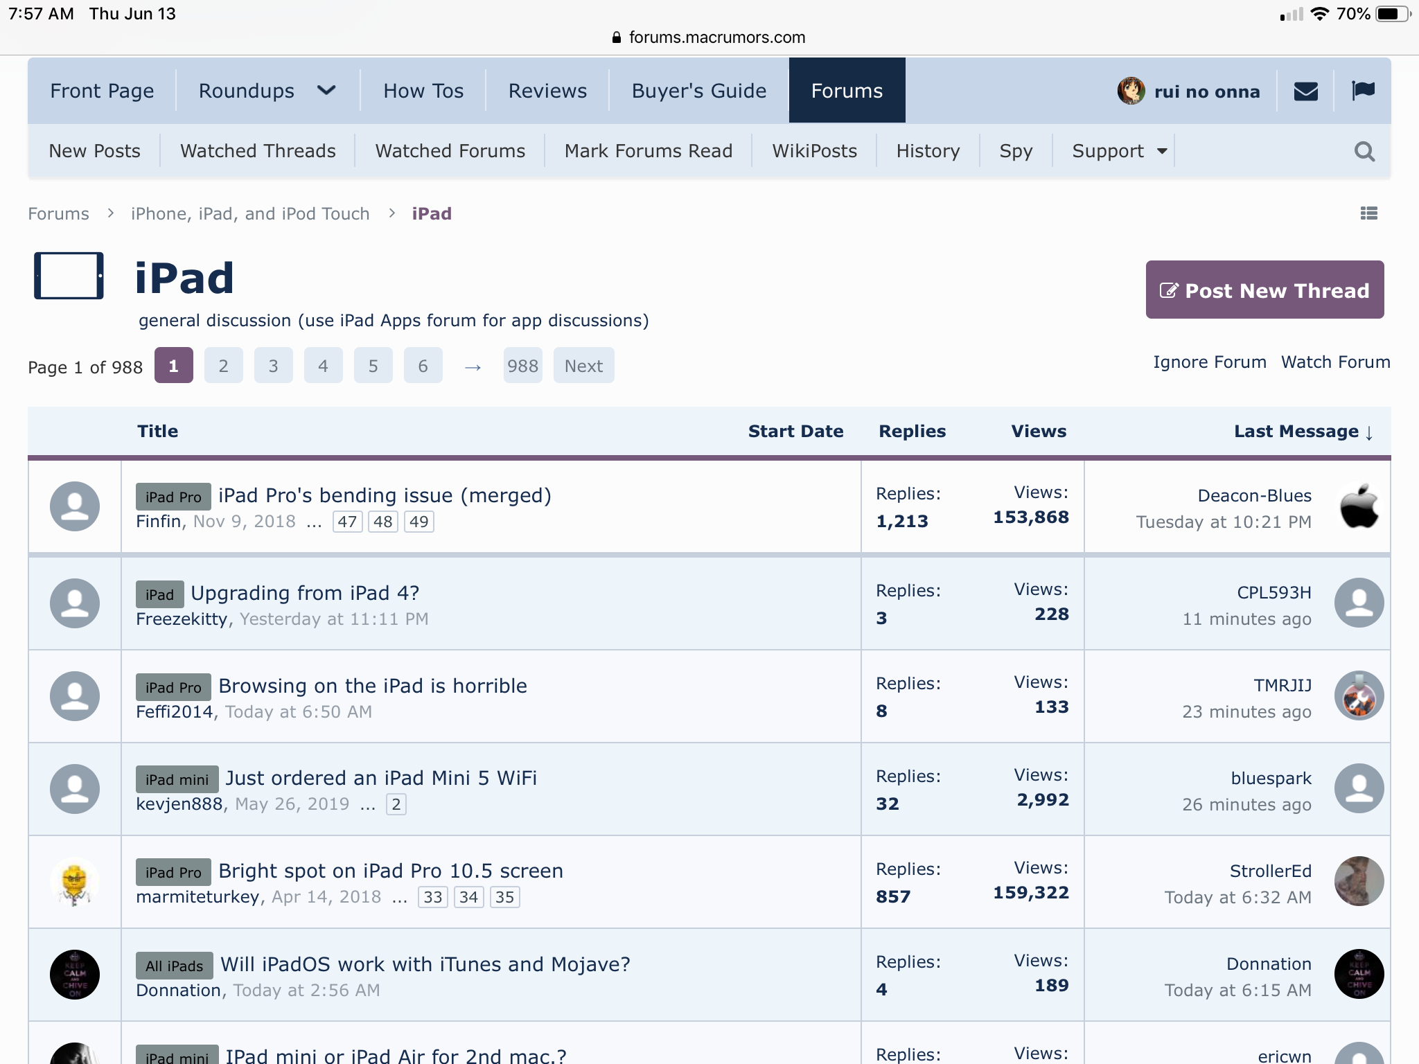The height and width of the screenshot is (1064, 1419).
Task: Select the Forums tab
Action: click(x=847, y=91)
